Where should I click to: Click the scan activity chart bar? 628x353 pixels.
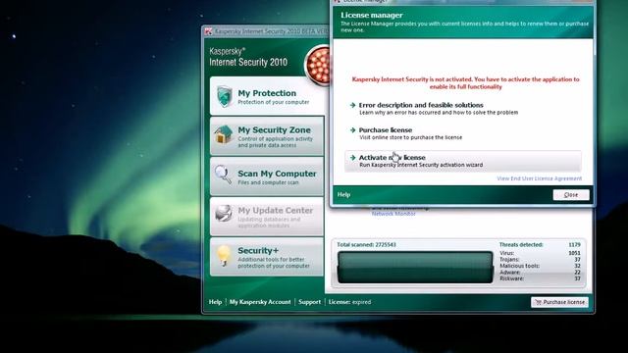click(x=415, y=267)
